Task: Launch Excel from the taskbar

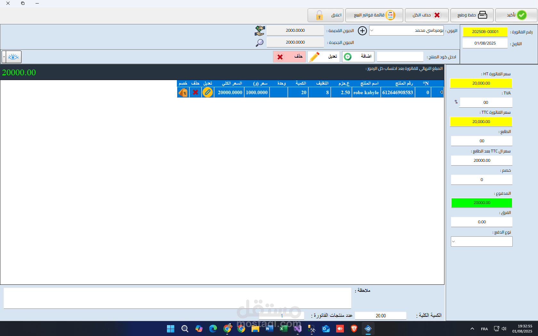Action: 284,329
